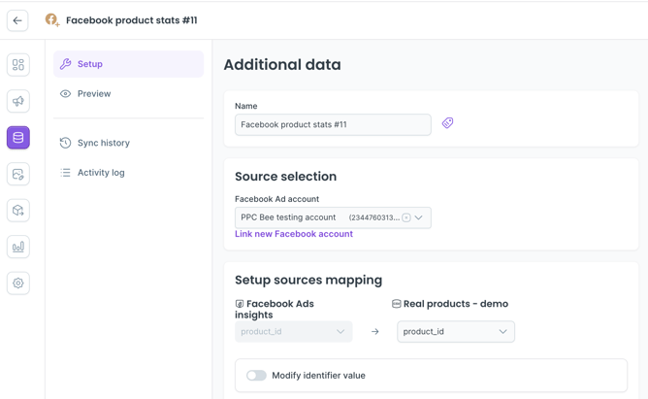The height and width of the screenshot is (399, 648).
Task: Clear the selected Facebook Ad account
Action: click(x=406, y=217)
